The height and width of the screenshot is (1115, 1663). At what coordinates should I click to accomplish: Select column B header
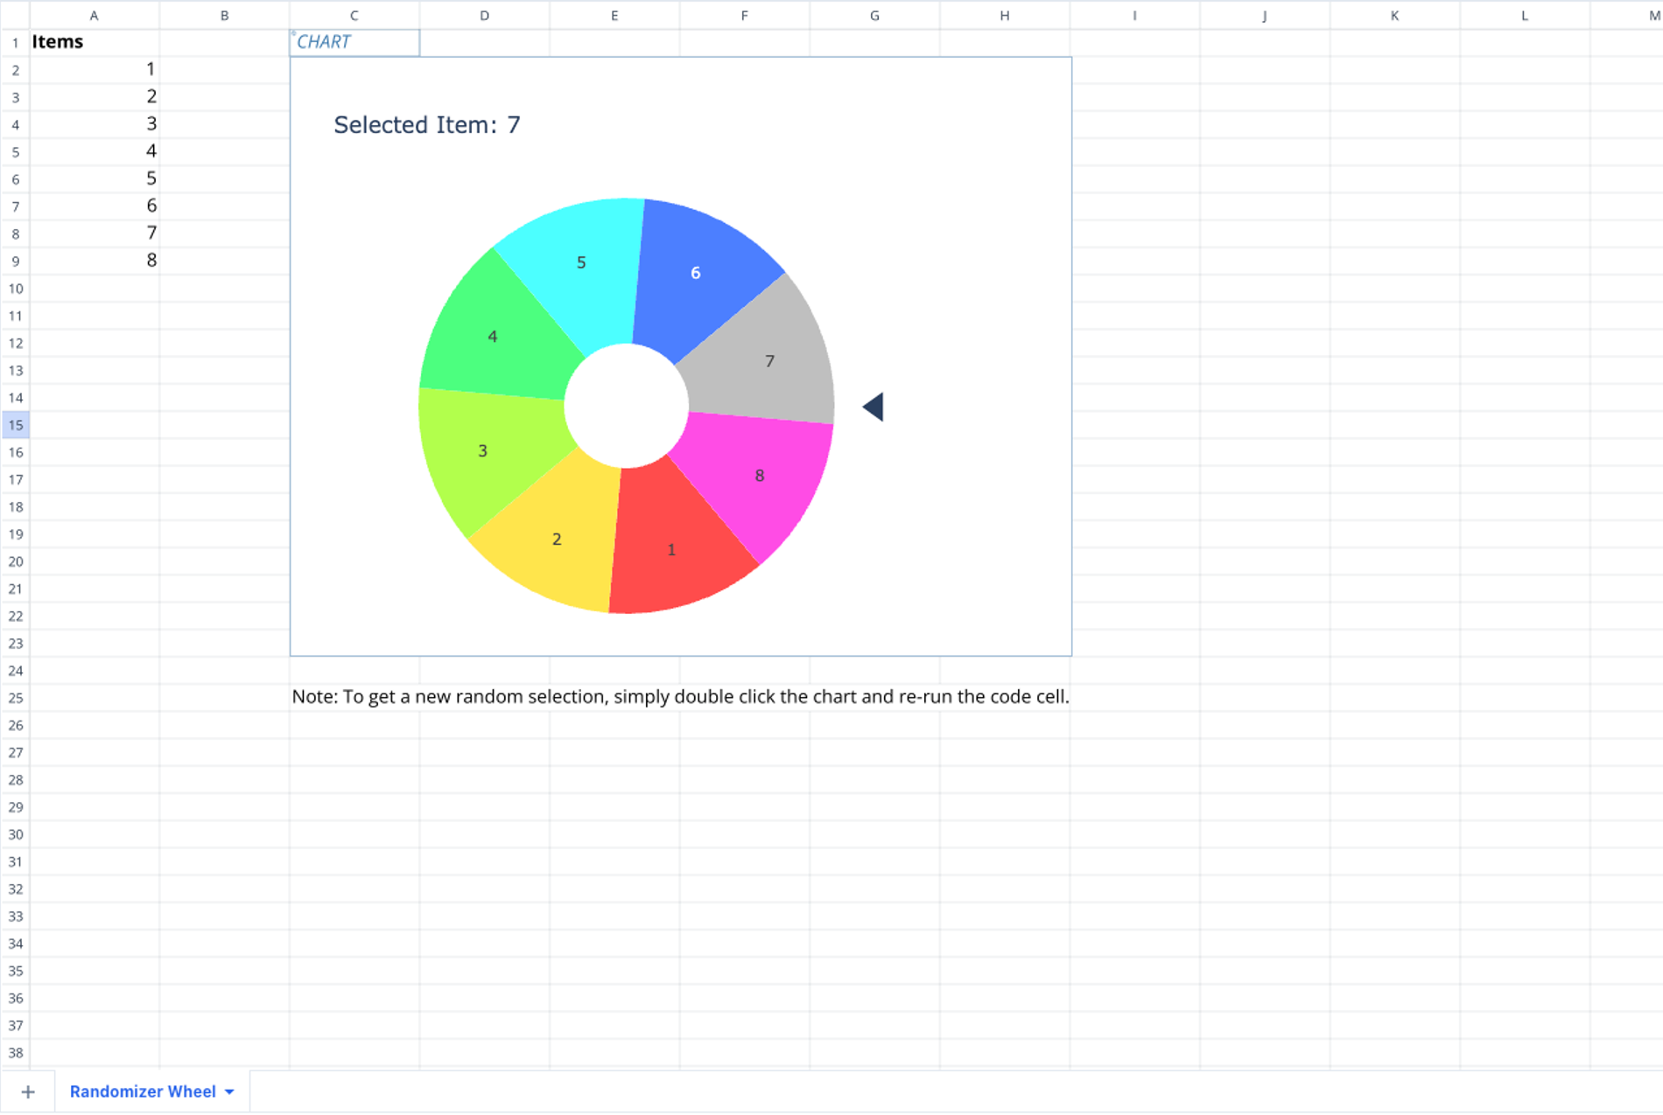click(224, 15)
